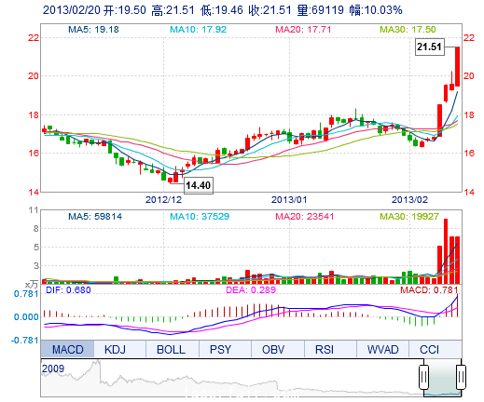This screenshot has width=484, height=402.
Task: Click the left range slider handle
Action: coord(423,377)
